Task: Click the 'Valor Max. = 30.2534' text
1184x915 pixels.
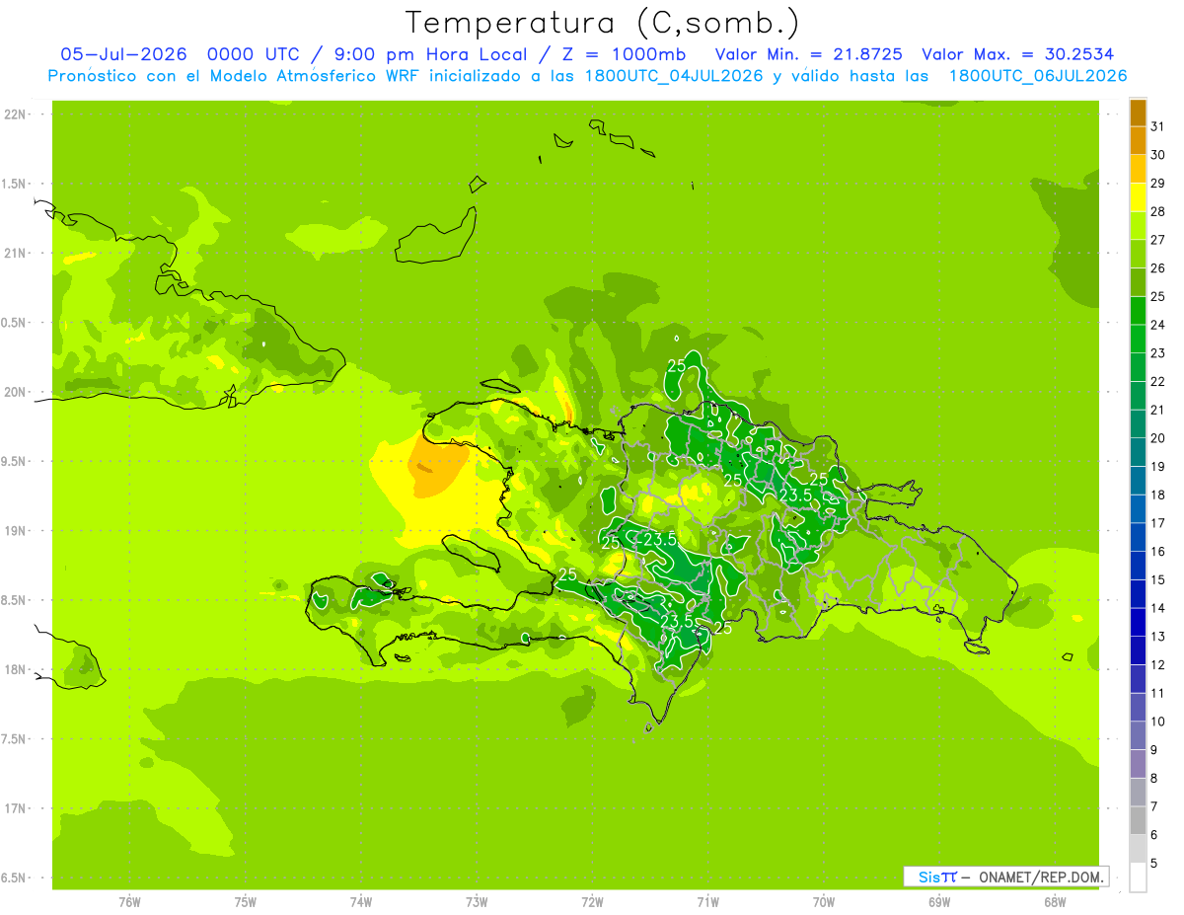Action: 1018,54
